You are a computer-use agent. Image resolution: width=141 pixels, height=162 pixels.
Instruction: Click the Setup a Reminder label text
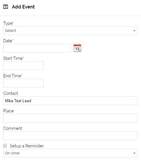(27, 146)
